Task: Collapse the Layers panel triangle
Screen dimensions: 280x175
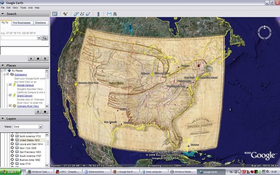Action: (x=3, y=119)
